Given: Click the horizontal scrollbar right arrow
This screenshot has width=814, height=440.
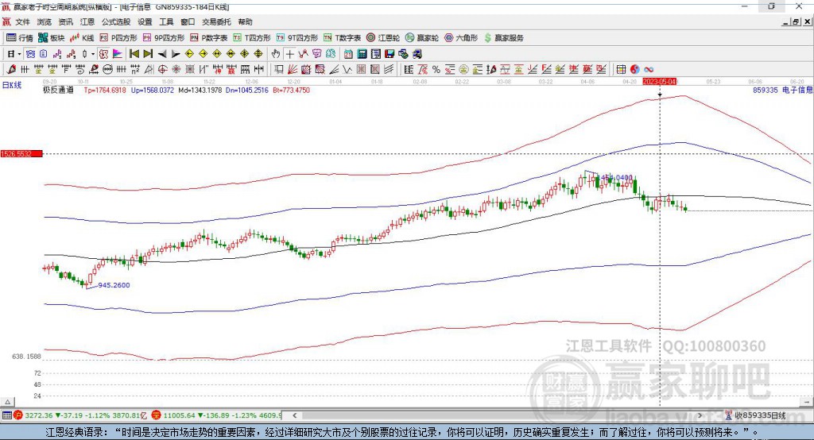Looking at the screenshot, I should click(x=700, y=415).
